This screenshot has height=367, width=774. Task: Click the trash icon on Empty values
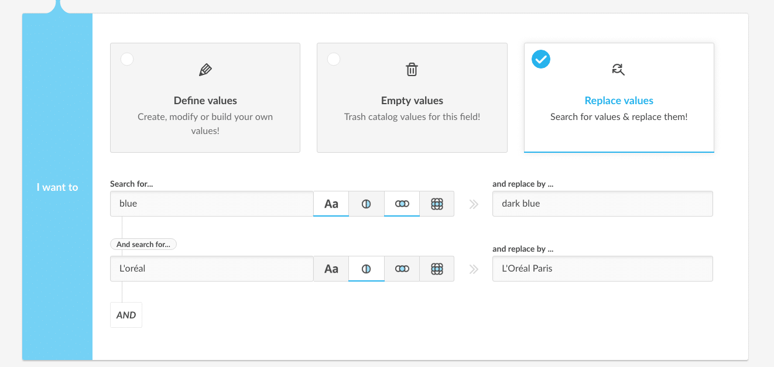click(412, 70)
